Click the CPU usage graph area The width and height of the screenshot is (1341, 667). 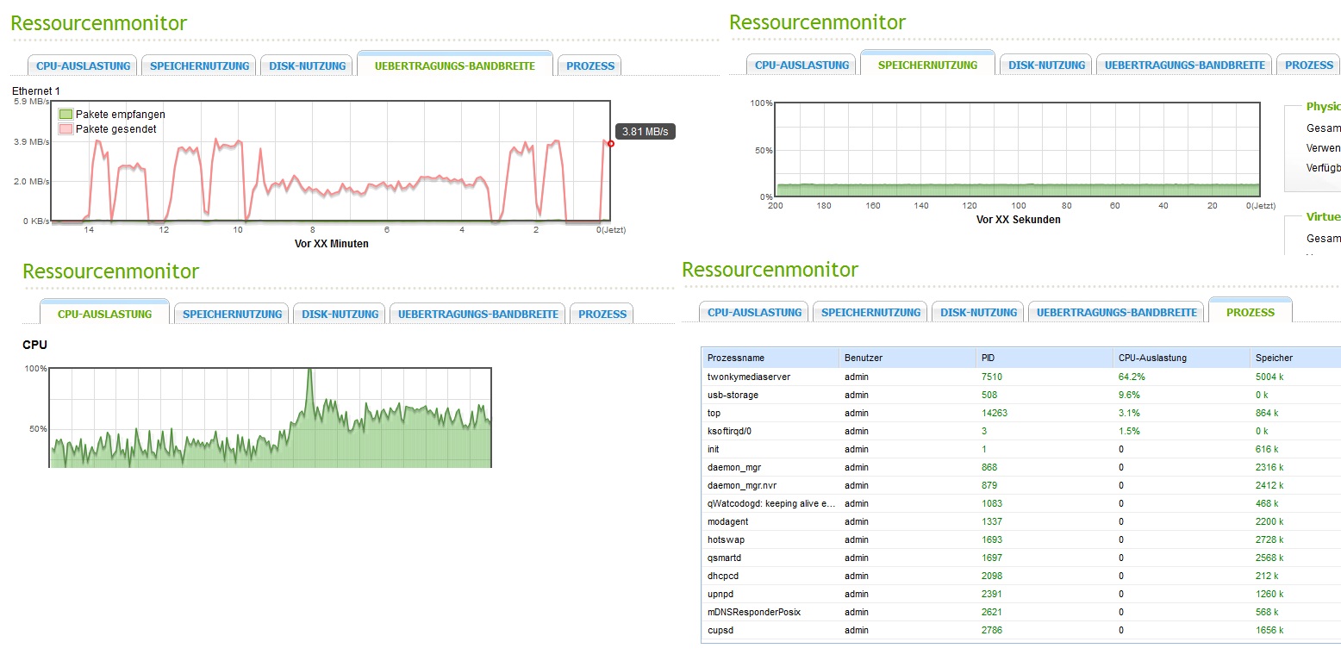point(270,417)
